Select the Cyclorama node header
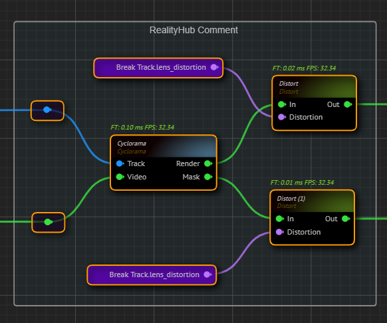Image resolution: width=387 pixels, height=323 pixels. [164, 147]
